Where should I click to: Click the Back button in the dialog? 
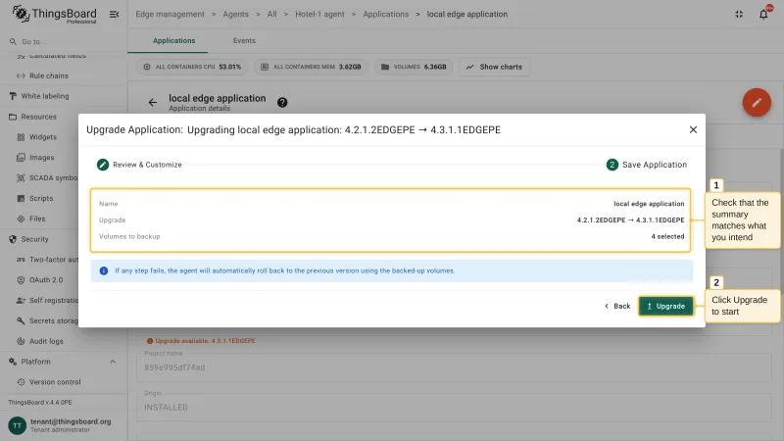pos(617,306)
